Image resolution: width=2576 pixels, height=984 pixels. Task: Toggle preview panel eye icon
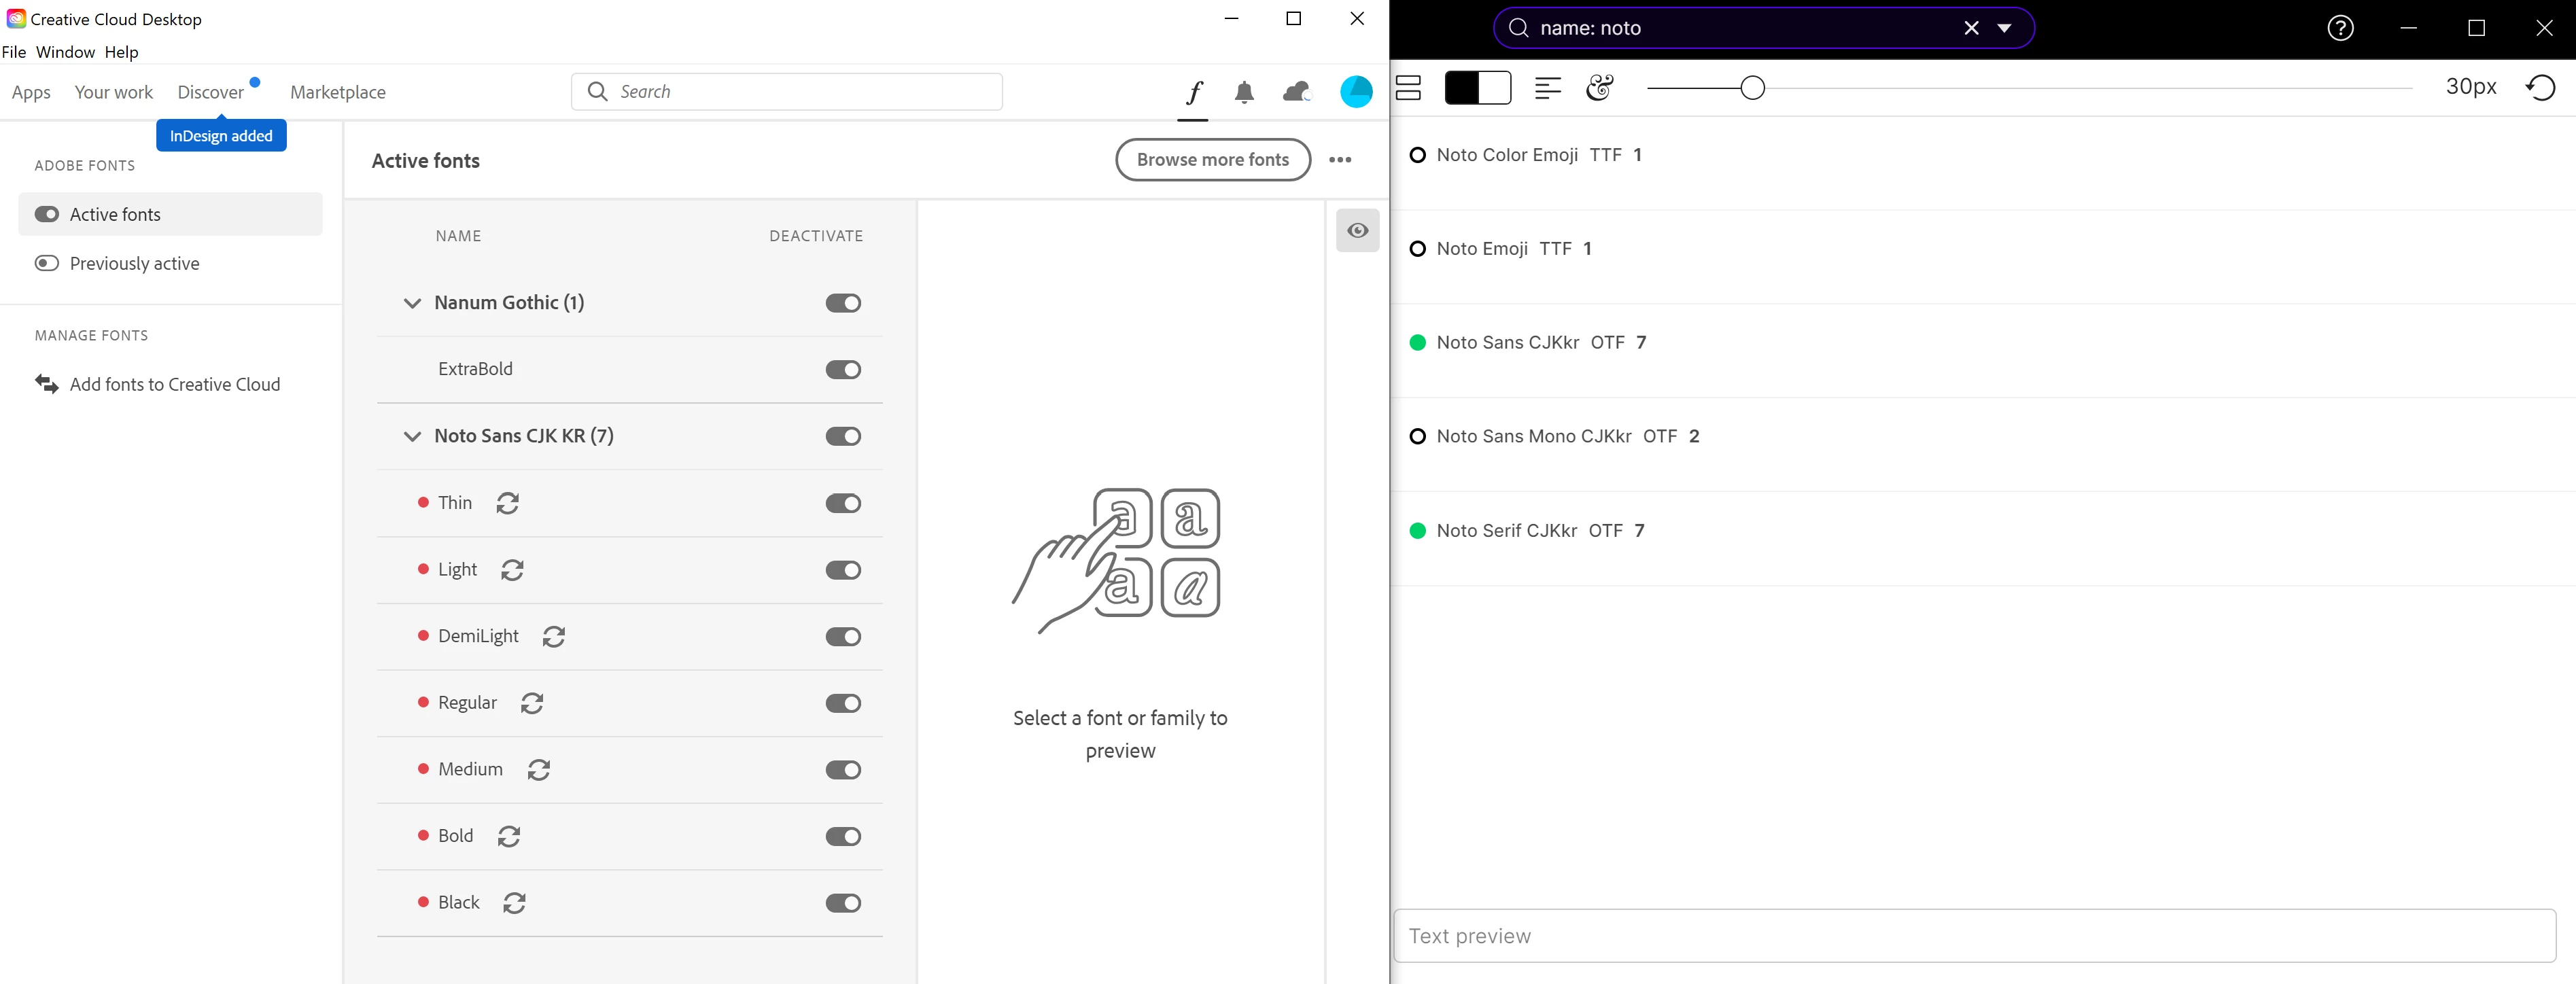point(1357,231)
